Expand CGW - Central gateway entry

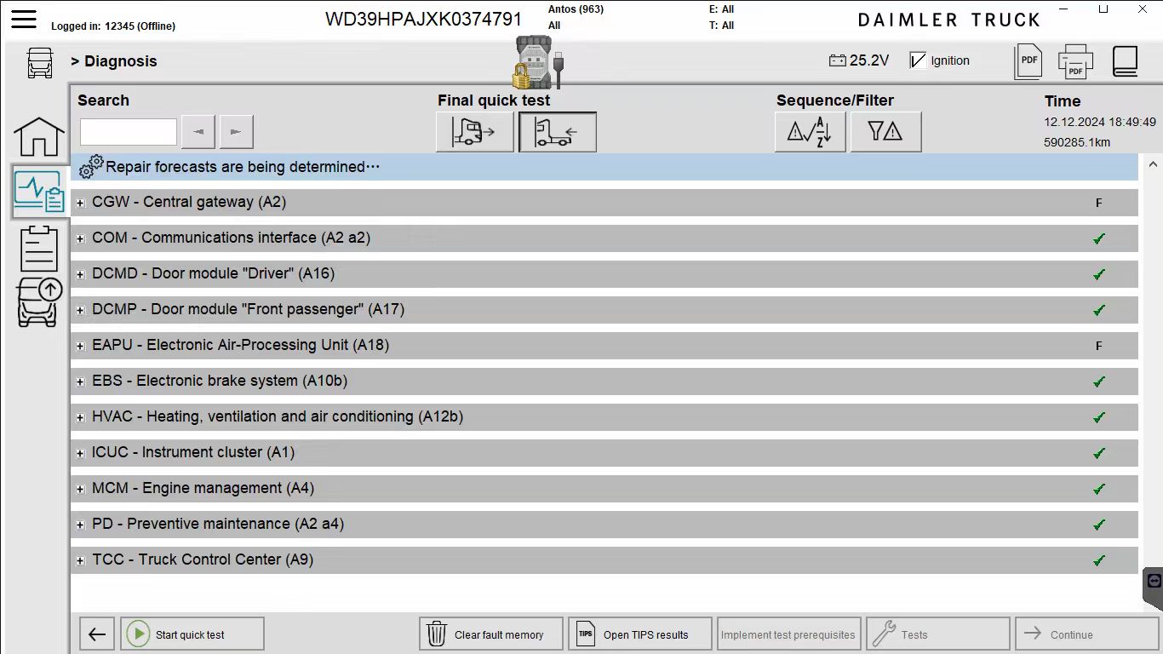point(80,203)
